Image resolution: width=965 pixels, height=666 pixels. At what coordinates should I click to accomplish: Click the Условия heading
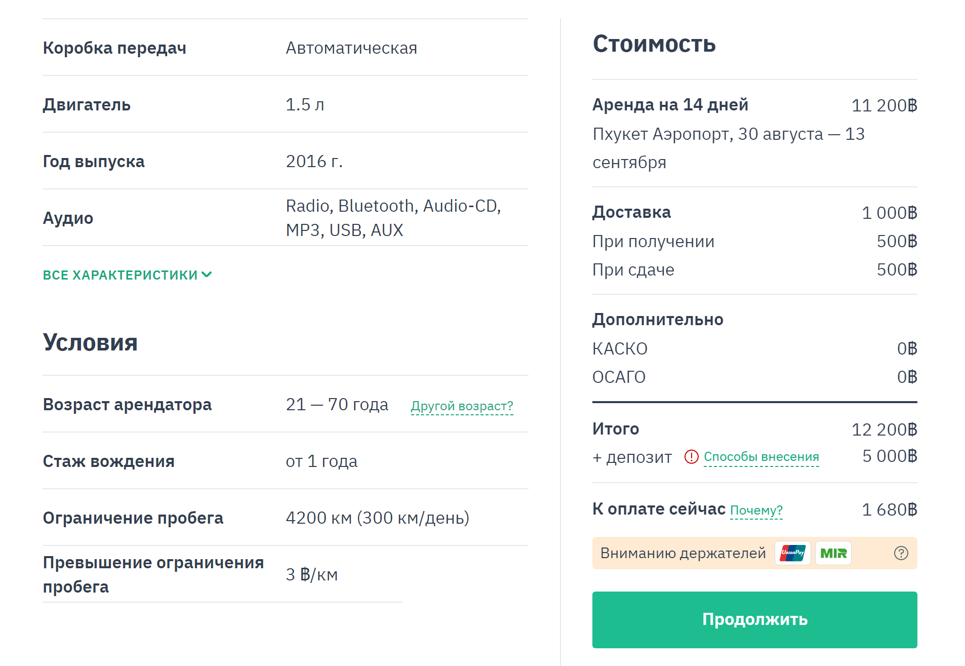(90, 343)
